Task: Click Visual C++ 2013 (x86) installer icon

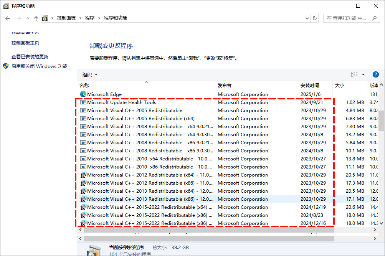Action: pyautogui.click(x=83, y=199)
